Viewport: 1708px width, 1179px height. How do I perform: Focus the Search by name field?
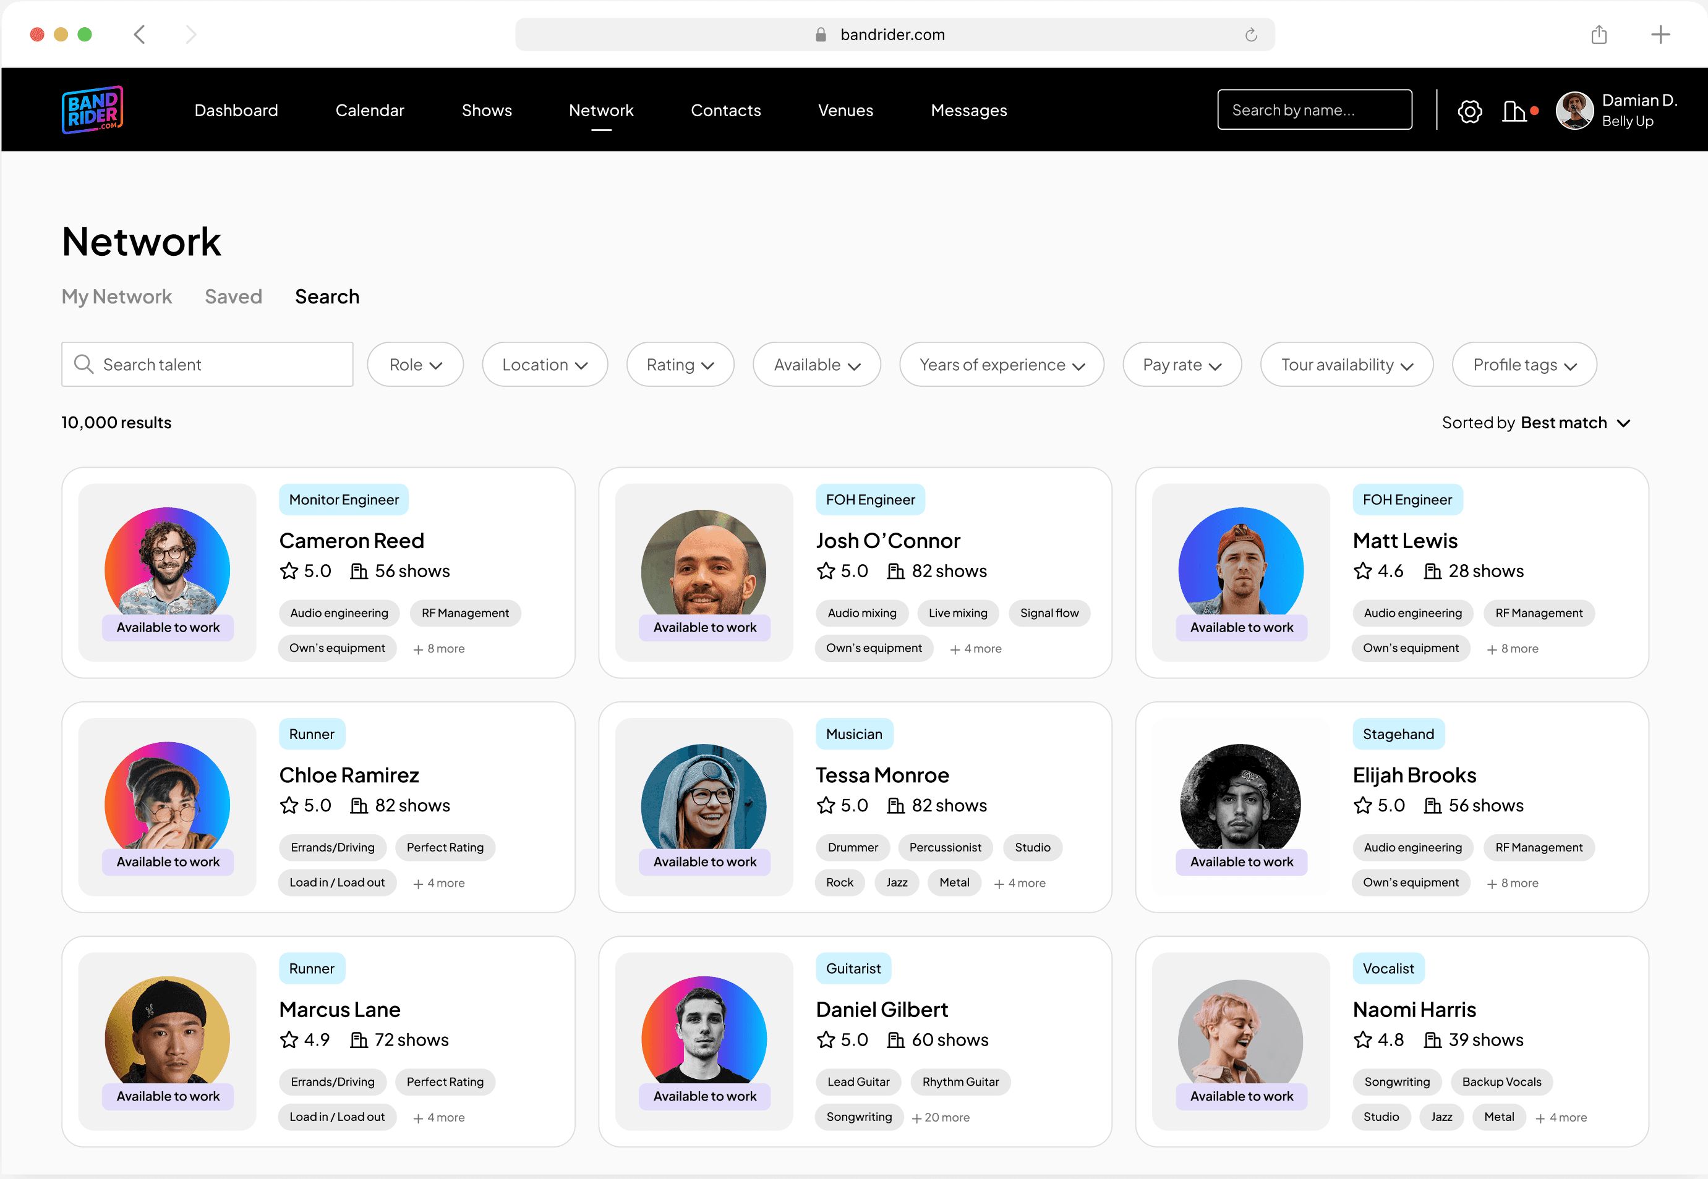[1314, 110]
